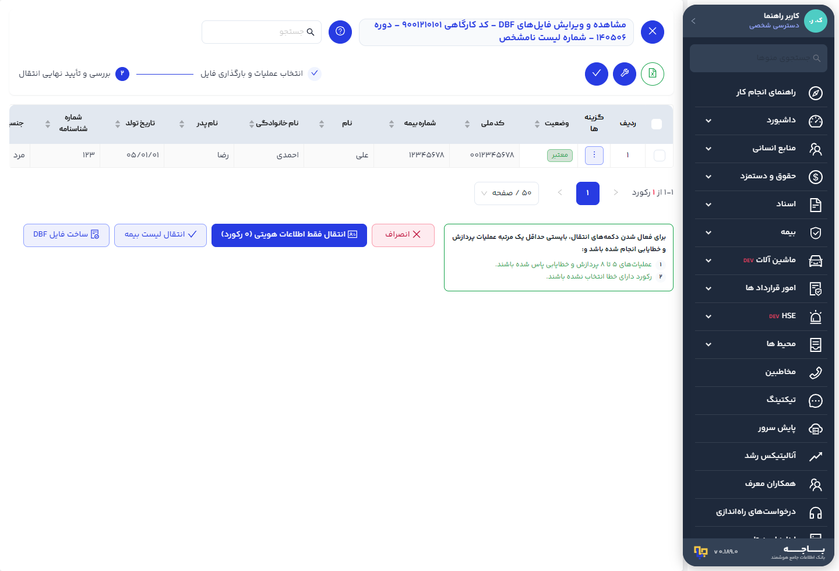The height and width of the screenshot is (571, 839).
Task: Open the ۵۰ / صفحه page size dropdown
Action: point(506,193)
